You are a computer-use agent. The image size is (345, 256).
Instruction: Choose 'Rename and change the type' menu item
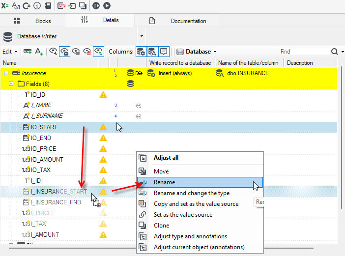[200, 193]
